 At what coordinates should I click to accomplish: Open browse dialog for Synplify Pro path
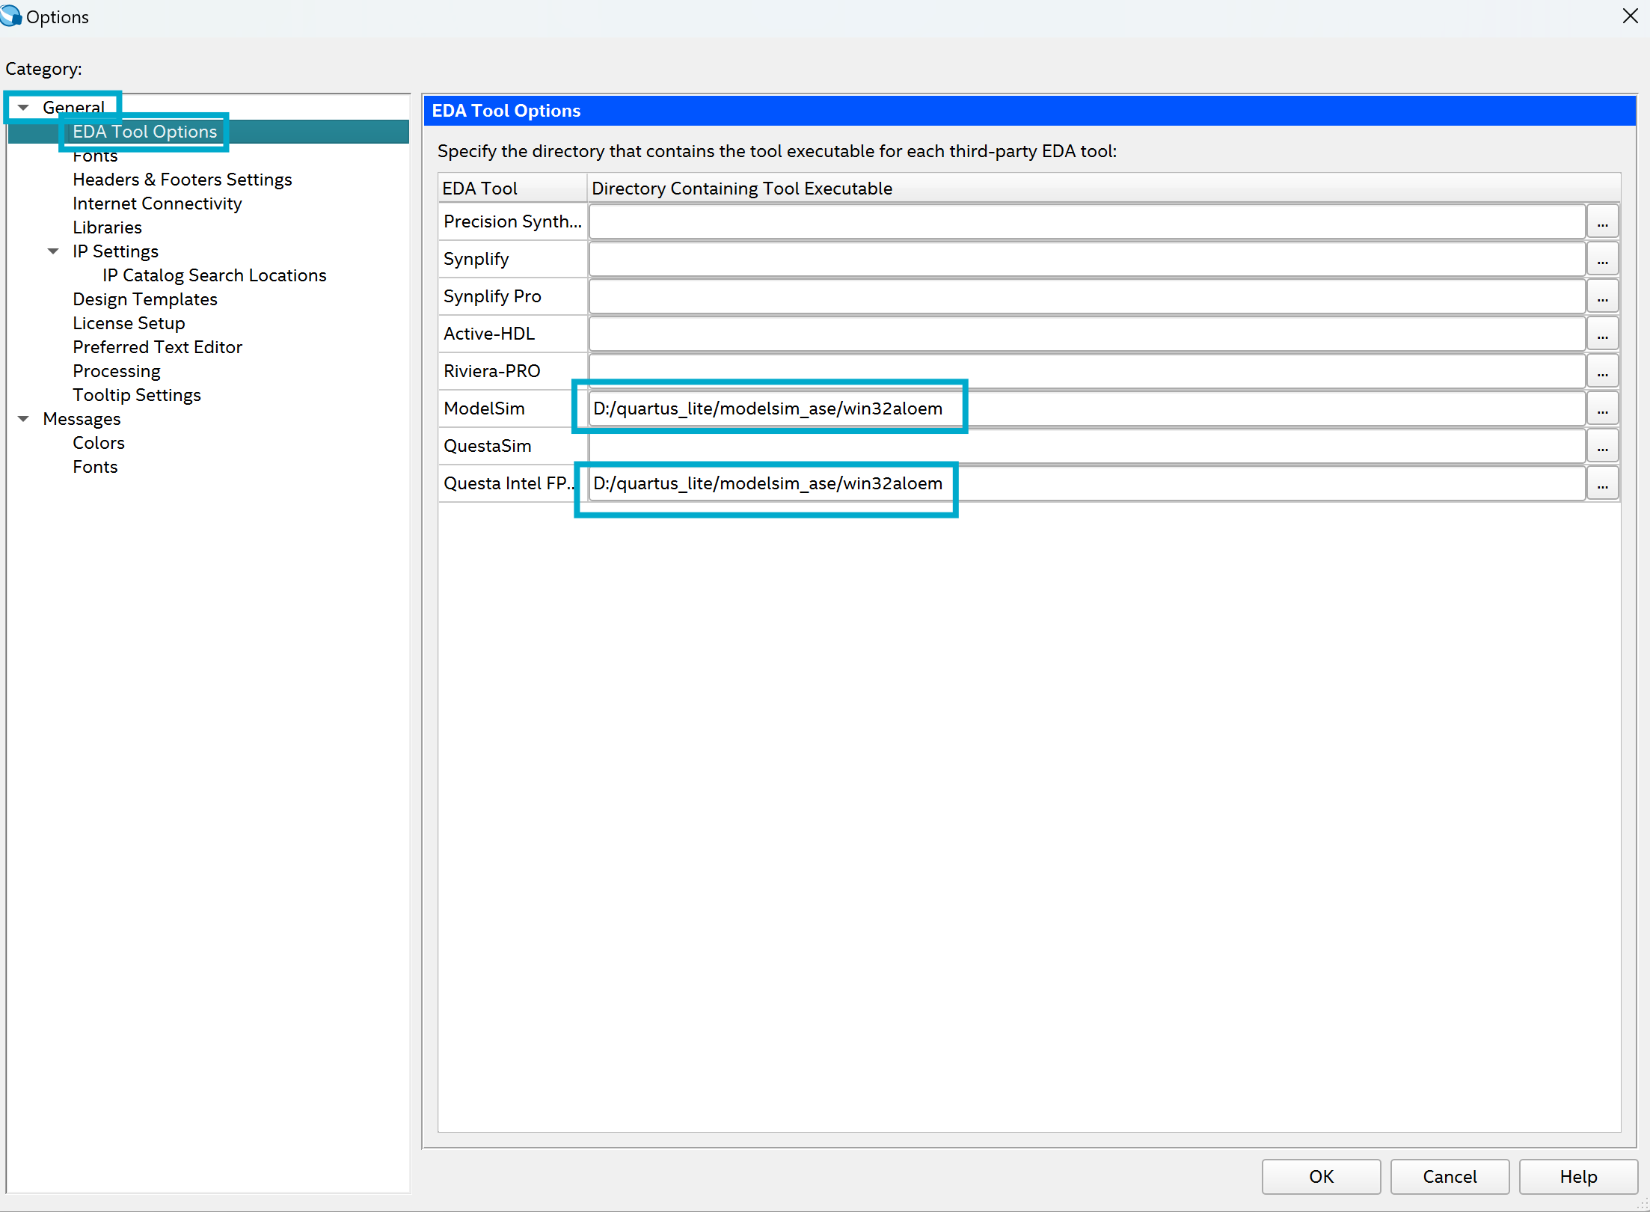pyautogui.click(x=1602, y=296)
